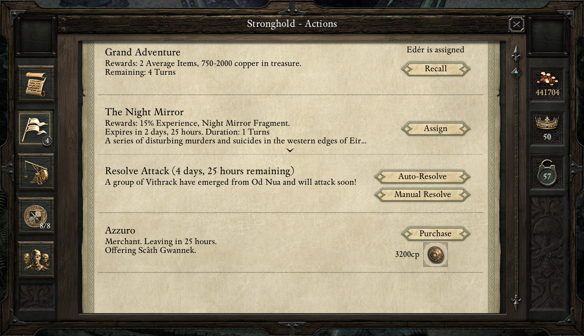Expand The Night Mirror description chevron
The width and height of the screenshot is (584, 336).
coord(290,150)
